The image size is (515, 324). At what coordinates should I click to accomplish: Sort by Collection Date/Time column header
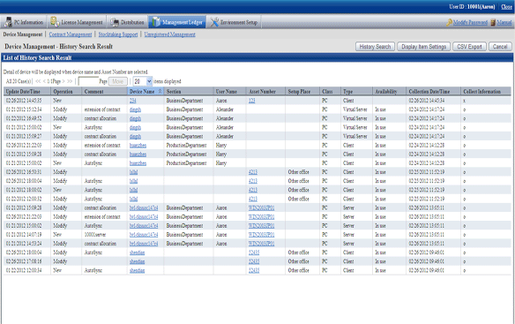point(429,92)
